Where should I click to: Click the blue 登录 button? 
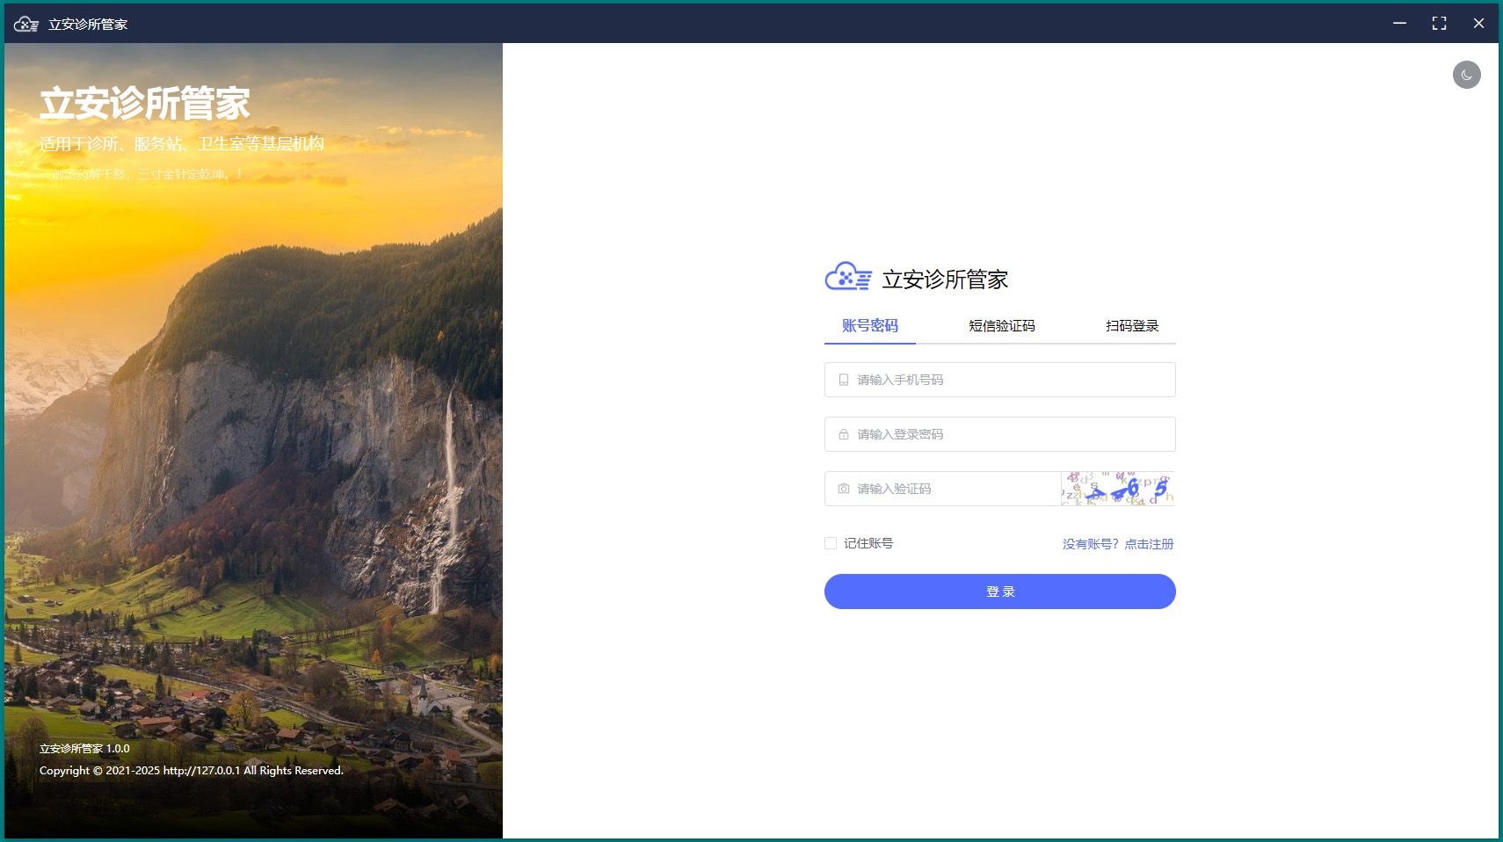click(999, 592)
